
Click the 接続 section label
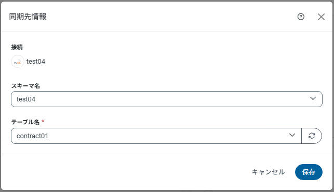17,47
